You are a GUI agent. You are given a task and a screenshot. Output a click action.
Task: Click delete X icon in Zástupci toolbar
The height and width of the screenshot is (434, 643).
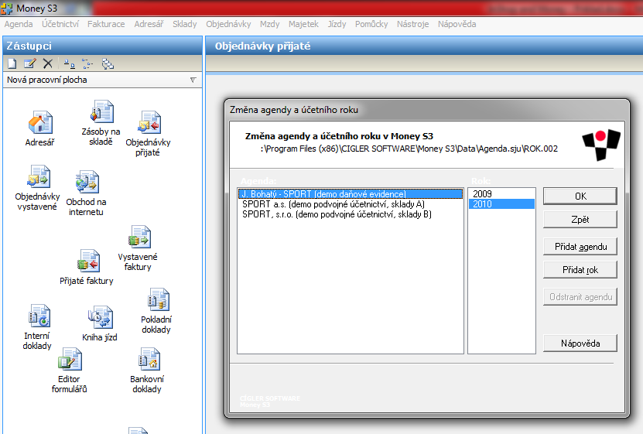pyautogui.click(x=48, y=63)
